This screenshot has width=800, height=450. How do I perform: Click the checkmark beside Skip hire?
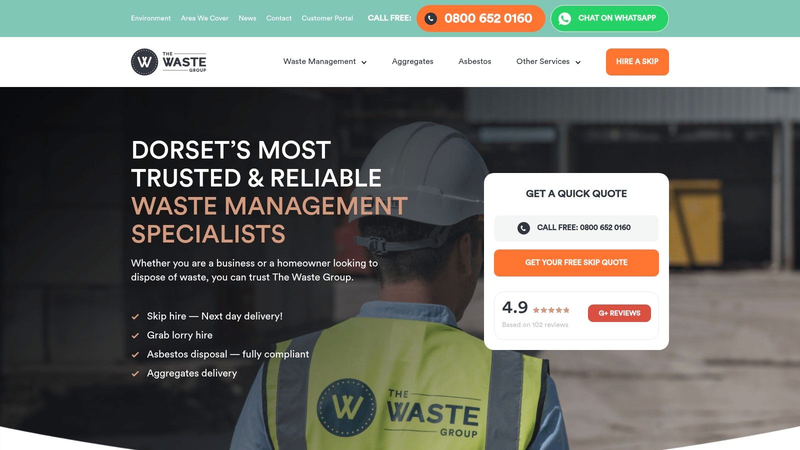click(135, 316)
